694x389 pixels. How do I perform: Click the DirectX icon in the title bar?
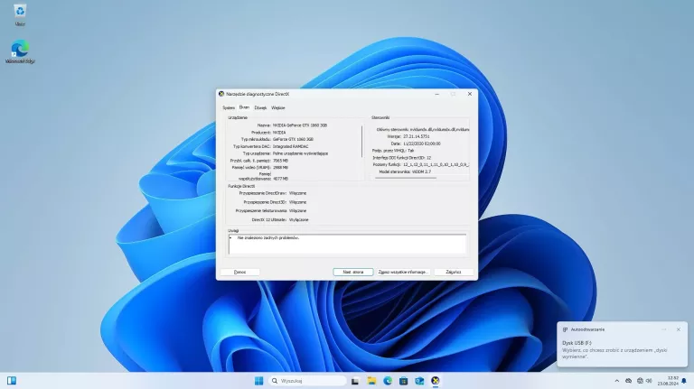click(221, 94)
